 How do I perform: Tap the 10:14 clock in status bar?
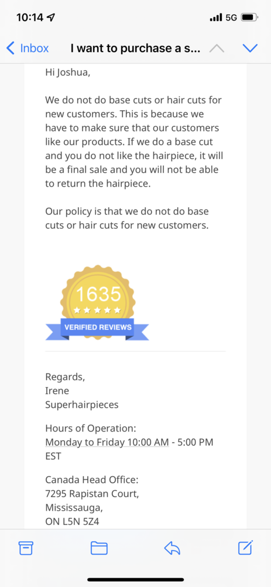point(29,17)
